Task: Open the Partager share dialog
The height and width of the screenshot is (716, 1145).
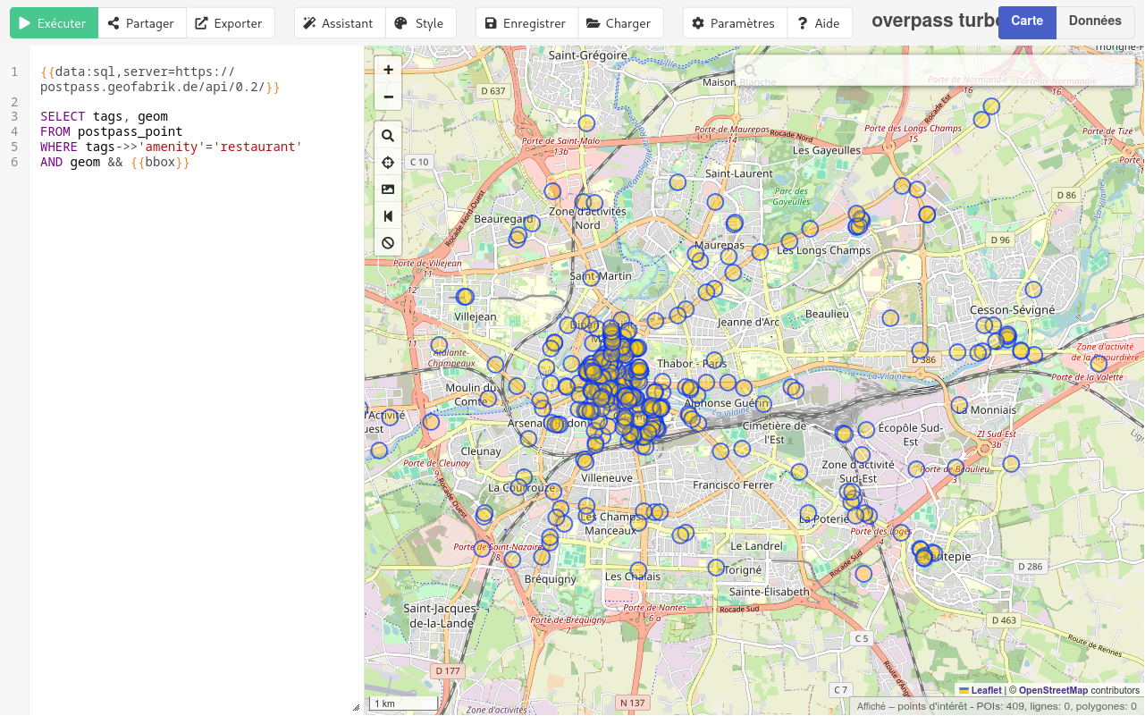Action: tap(141, 23)
